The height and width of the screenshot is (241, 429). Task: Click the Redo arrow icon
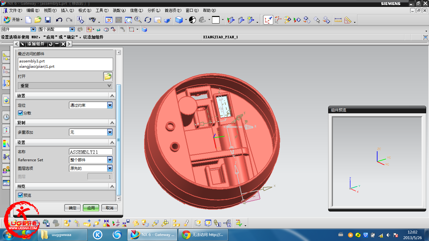[69, 20]
